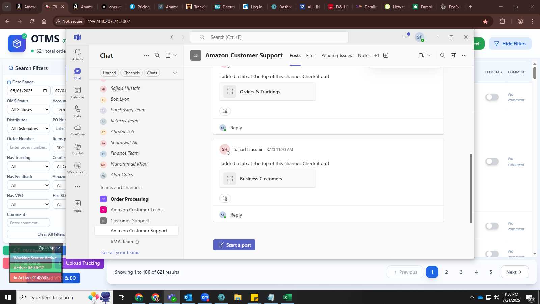Toggle the third row feedback switch in OTMS

click(492, 226)
